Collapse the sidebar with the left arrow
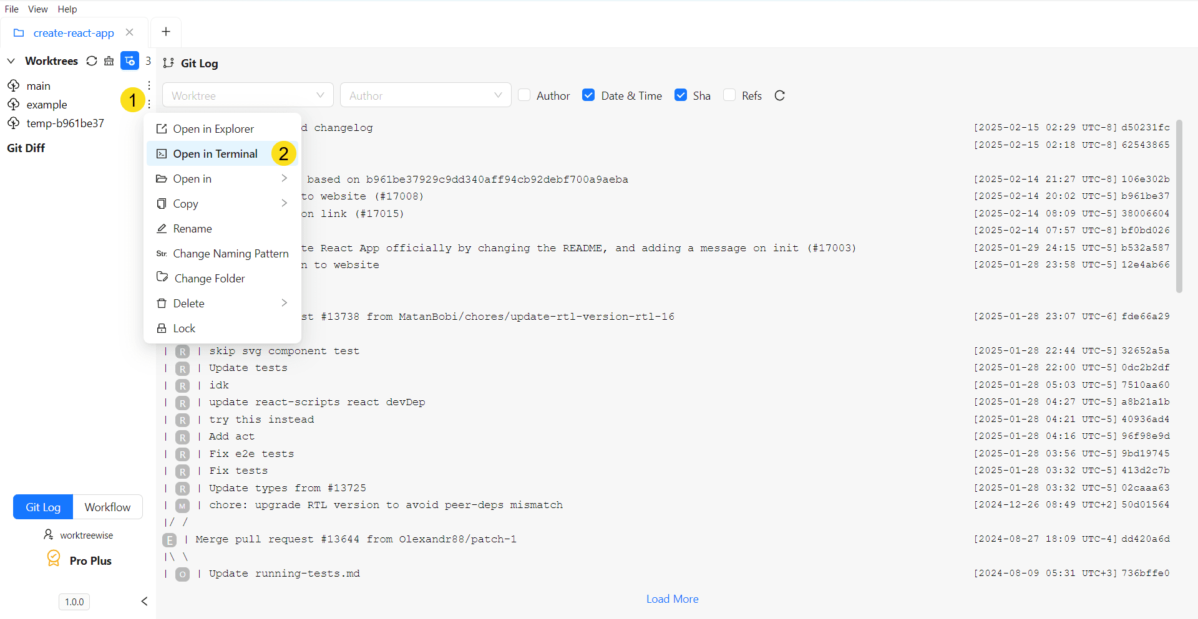Screen dimensions: 1198x619 [x=144, y=601]
